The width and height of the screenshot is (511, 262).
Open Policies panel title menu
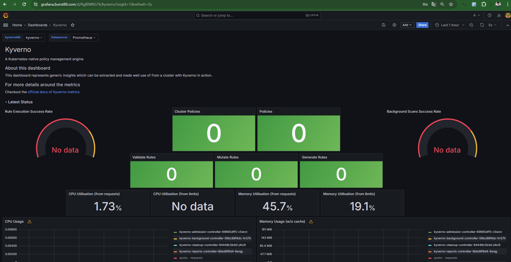coord(266,112)
